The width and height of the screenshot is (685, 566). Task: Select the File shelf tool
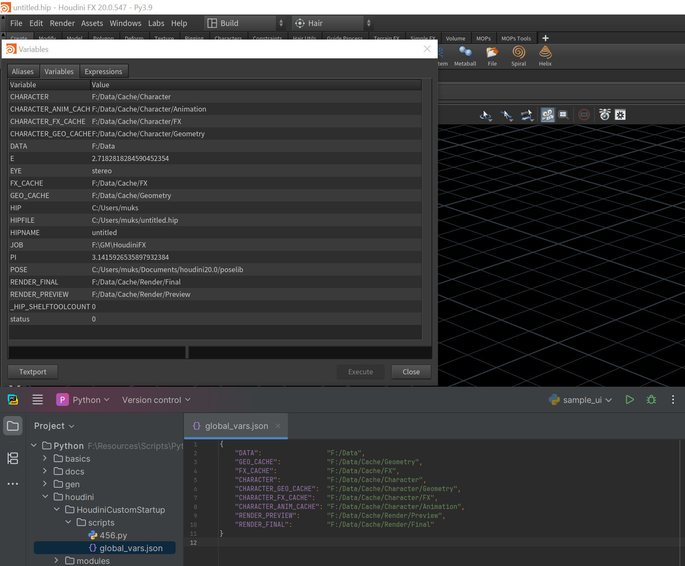492,56
